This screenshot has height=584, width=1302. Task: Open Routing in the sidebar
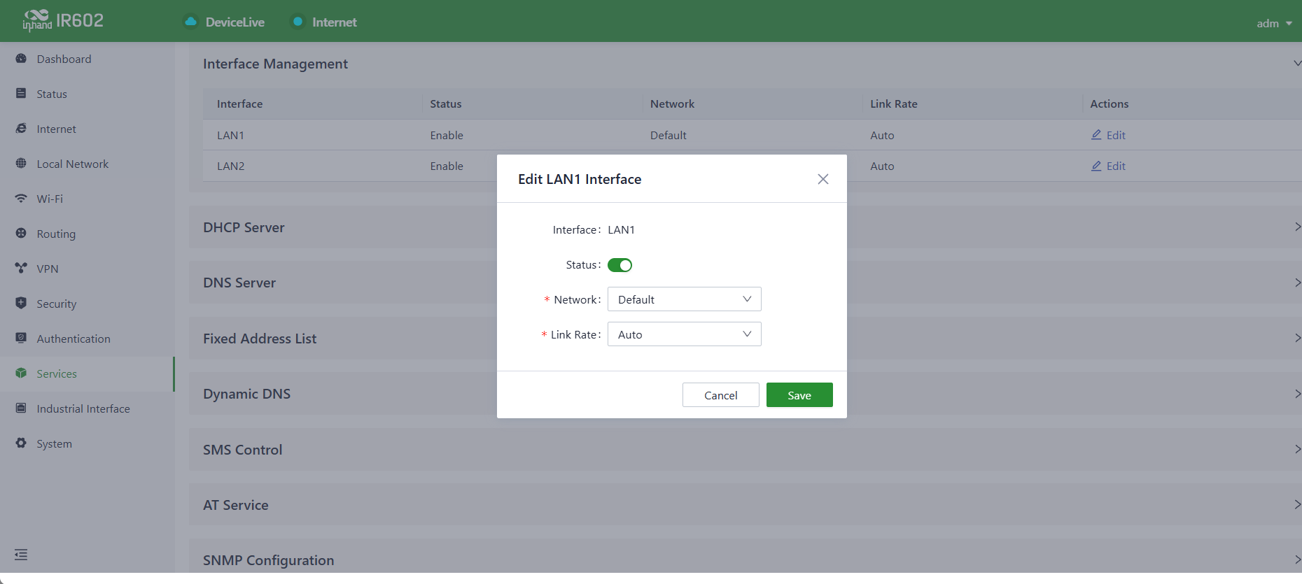point(56,234)
